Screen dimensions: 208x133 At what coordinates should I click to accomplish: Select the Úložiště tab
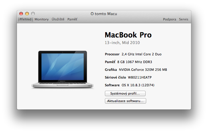[x=58, y=19]
